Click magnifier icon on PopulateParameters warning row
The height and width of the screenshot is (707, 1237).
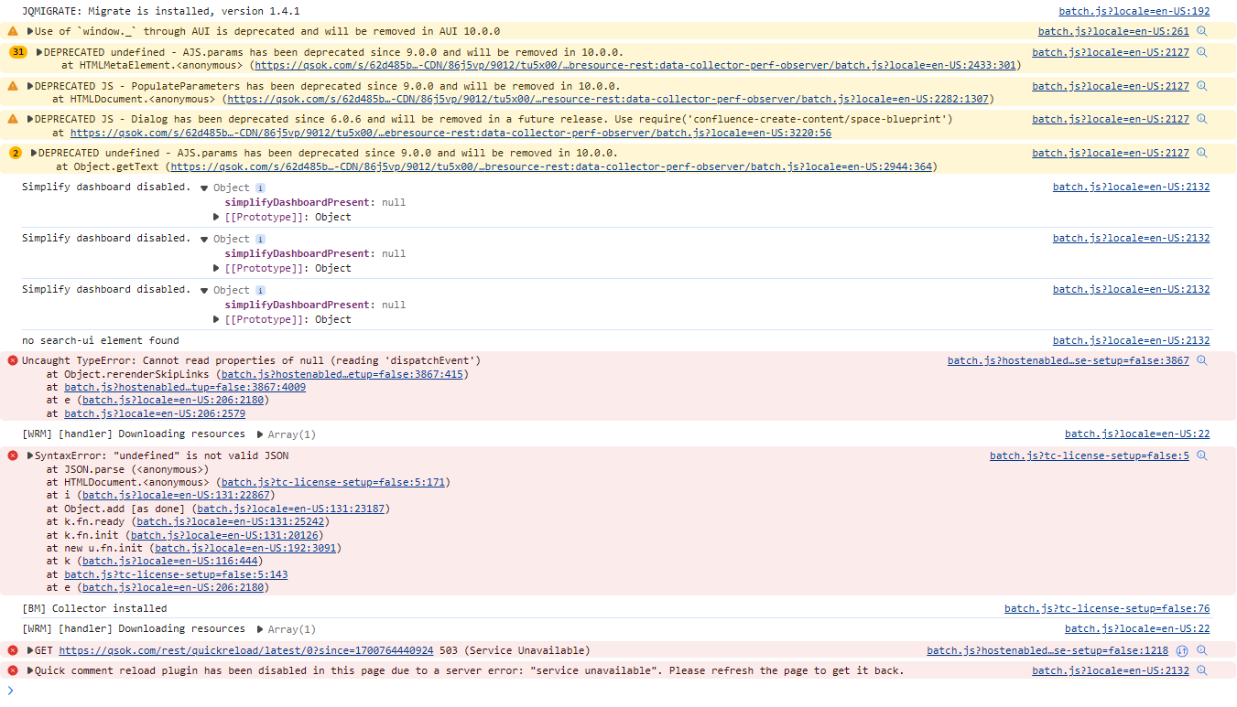1202,86
